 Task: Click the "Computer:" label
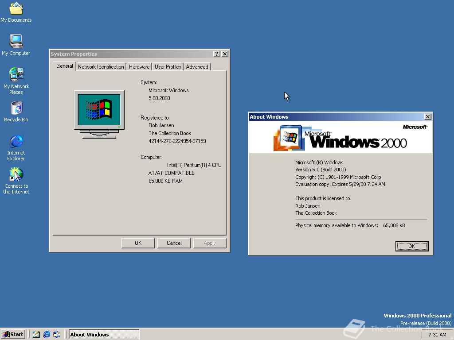[151, 157]
